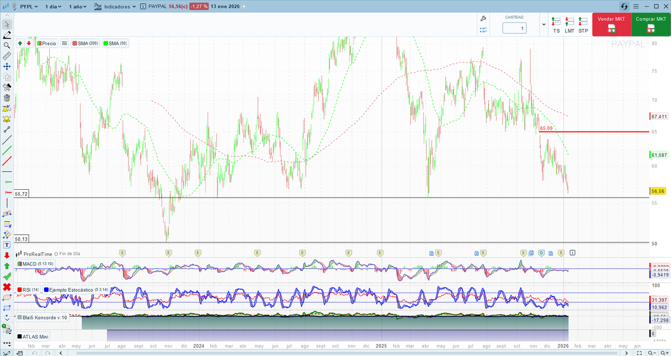
Task: Click the 50,13 support line label
Action: click(21, 239)
